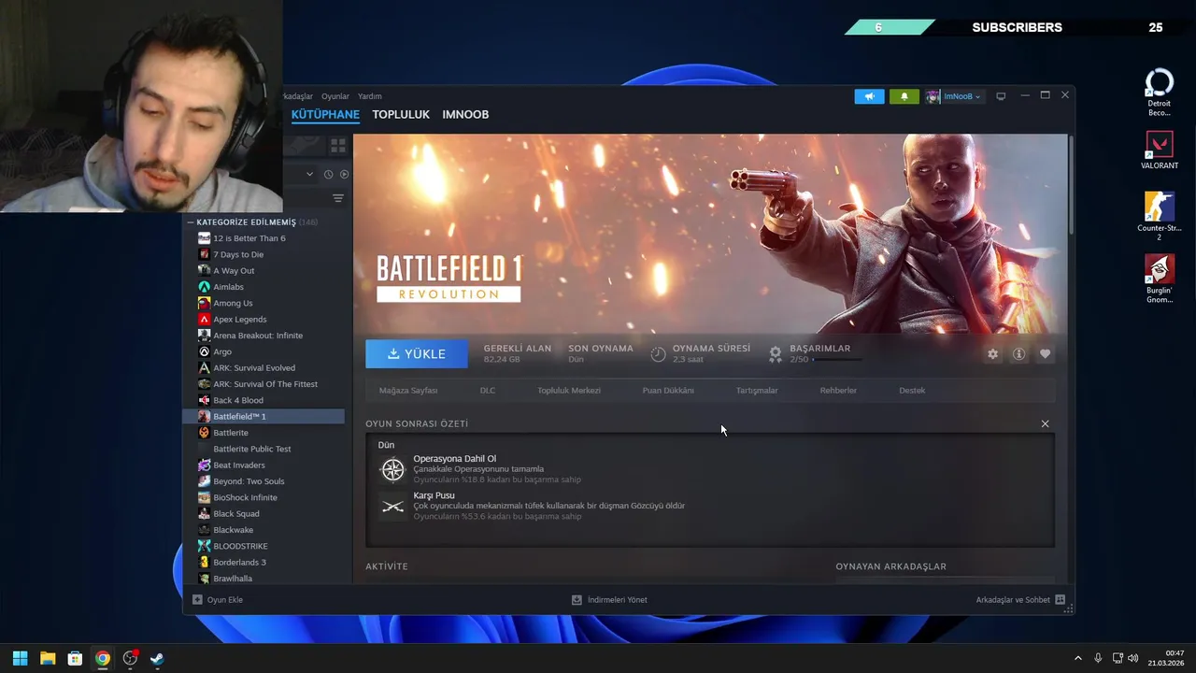Click the BioShock Infinite game icon
The height and width of the screenshot is (673, 1196).
pyautogui.click(x=204, y=497)
